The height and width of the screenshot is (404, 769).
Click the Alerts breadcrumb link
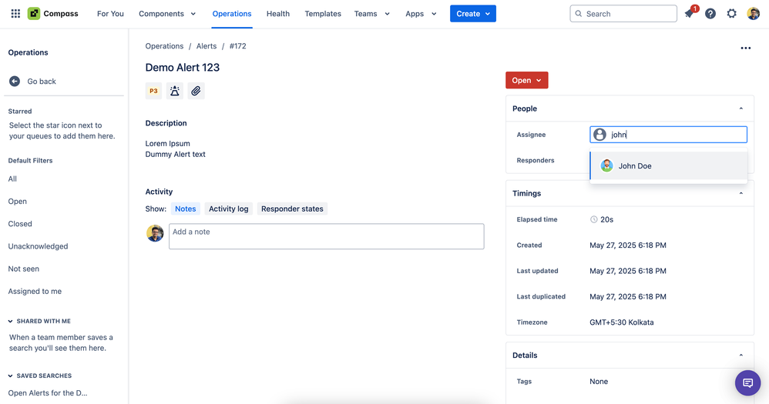[207, 46]
